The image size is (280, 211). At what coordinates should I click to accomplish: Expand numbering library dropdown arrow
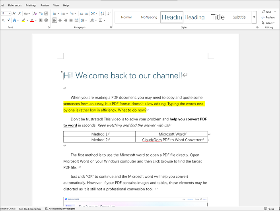67,14
